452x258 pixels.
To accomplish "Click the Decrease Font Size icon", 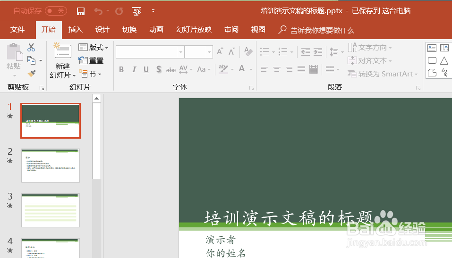I will click(232, 52).
